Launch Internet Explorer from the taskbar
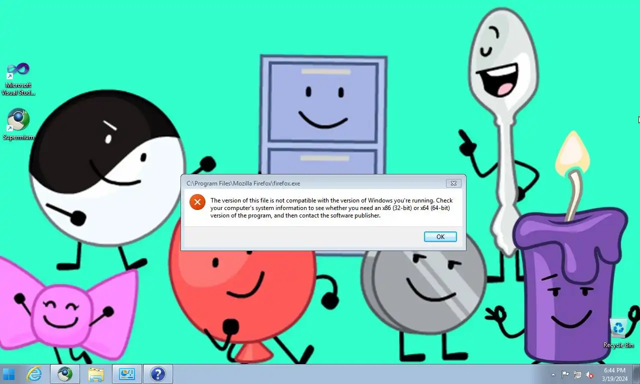The image size is (640, 384). coord(34,374)
